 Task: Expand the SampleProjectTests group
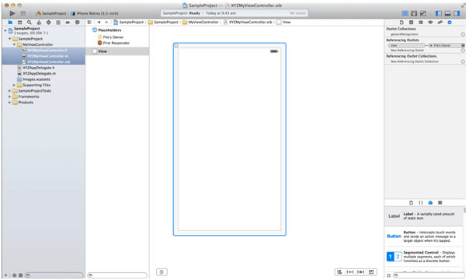click(9, 91)
